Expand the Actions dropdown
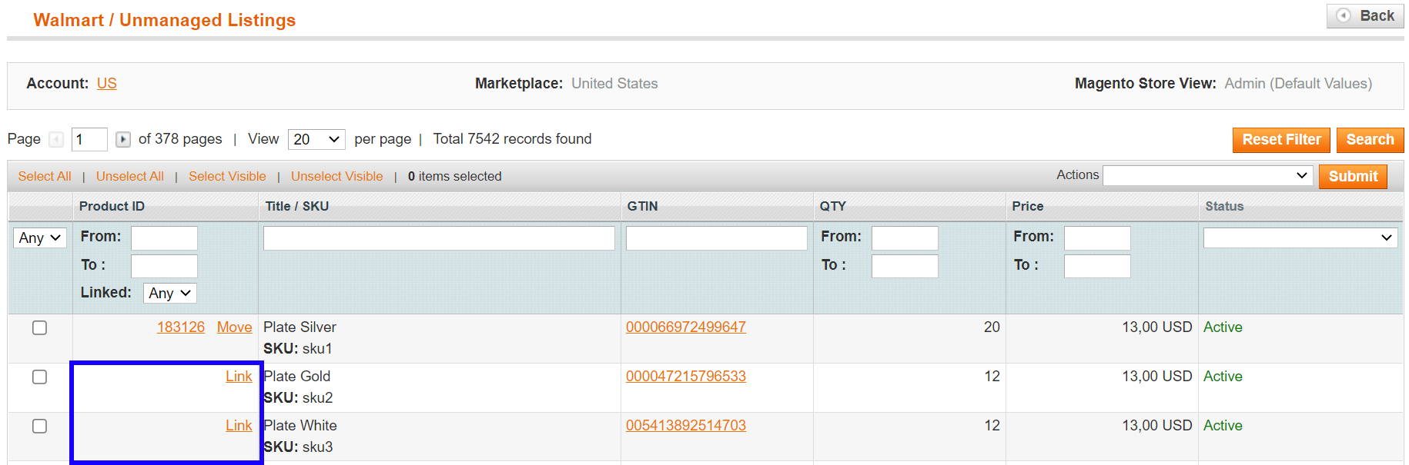This screenshot has height=465, width=1409. click(1207, 176)
